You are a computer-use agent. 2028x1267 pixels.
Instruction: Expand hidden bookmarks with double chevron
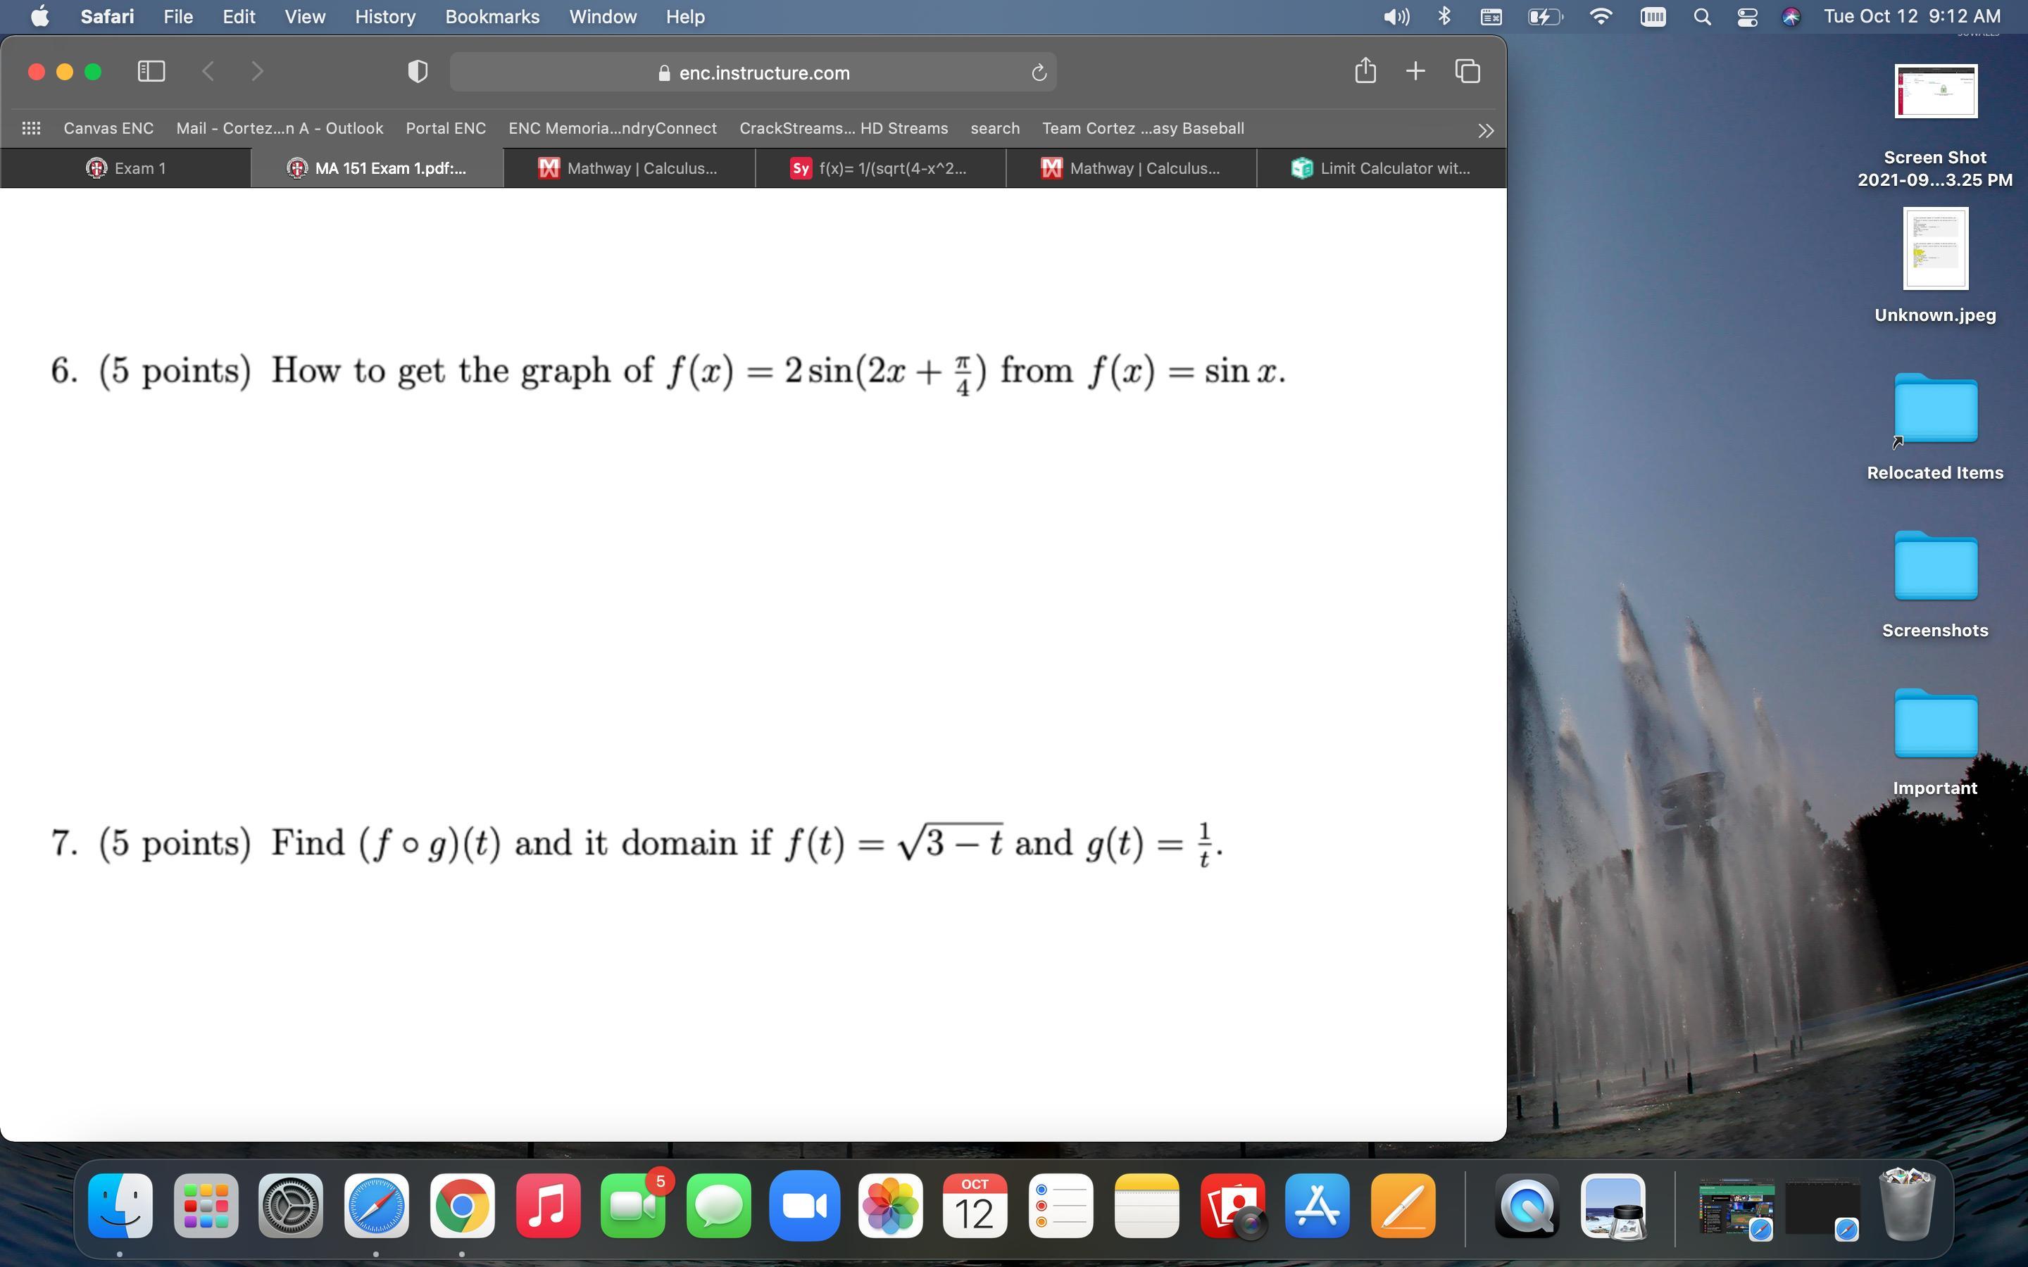coord(1485,130)
